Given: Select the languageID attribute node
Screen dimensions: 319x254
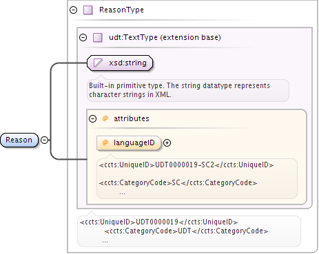Looking at the screenshot, I should pos(129,142).
